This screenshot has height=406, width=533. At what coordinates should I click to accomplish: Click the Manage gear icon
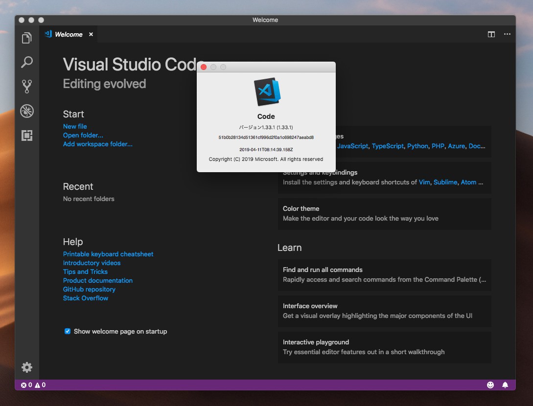(x=27, y=367)
